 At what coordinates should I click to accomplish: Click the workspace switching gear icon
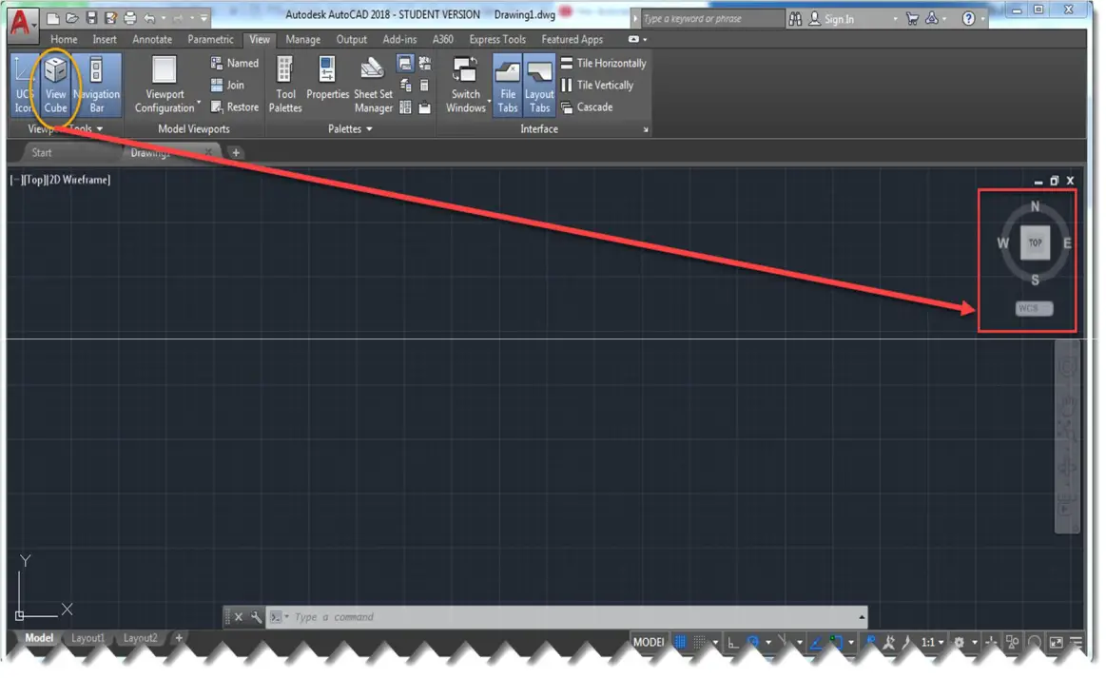pyautogui.click(x=960, y=642)
